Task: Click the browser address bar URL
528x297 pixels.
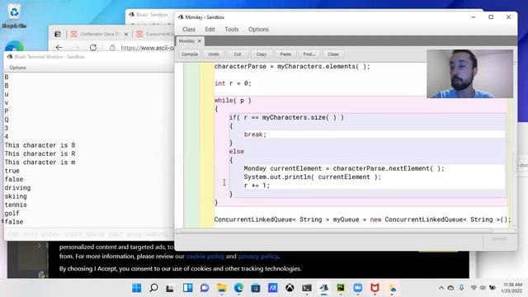Action: (148, 48)
